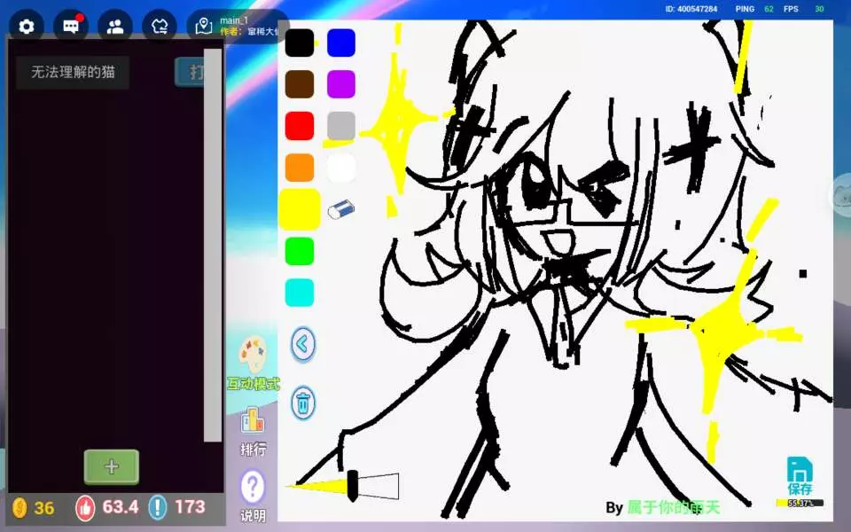Click the 无法理解的猫 name field
The image size is (851, 532).
[x=73, y=72]
